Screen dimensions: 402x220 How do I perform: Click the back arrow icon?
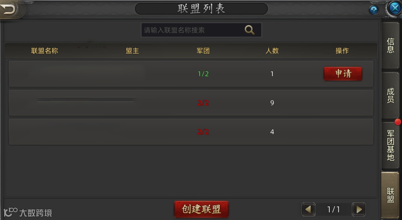(x=9, y=9)
